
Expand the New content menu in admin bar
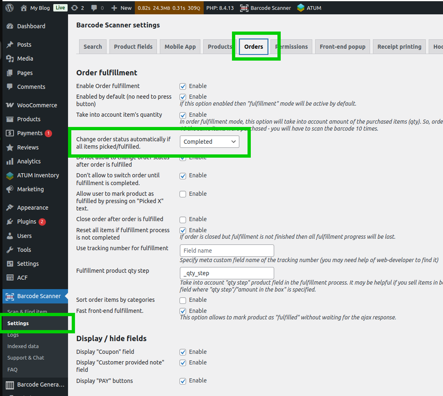point(122,8)
